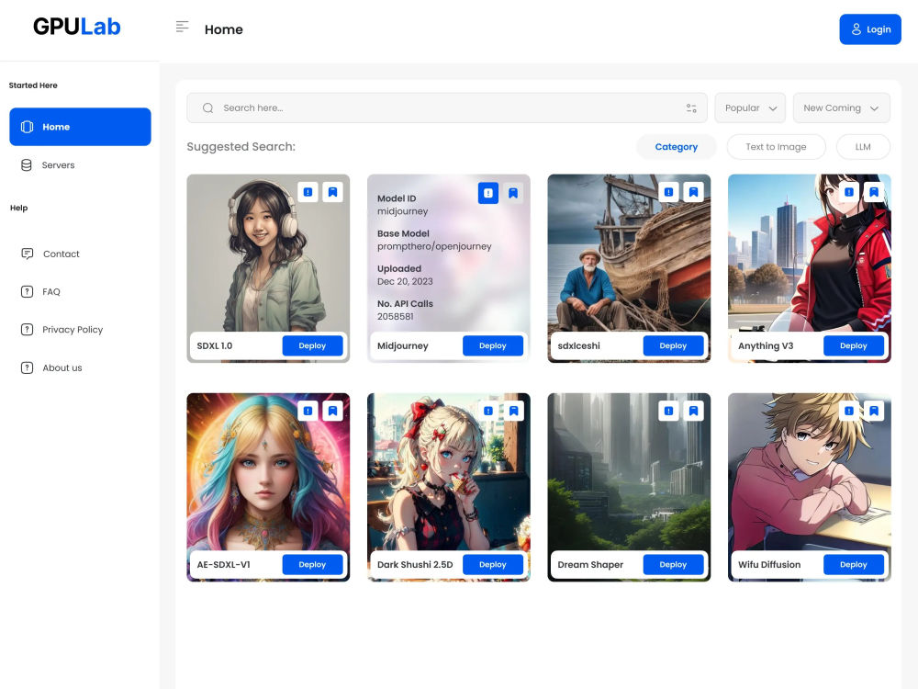Viewport: 918px width, 689px height.
Task: Deploy the Midjourney model
Action: tap(492, 345)
